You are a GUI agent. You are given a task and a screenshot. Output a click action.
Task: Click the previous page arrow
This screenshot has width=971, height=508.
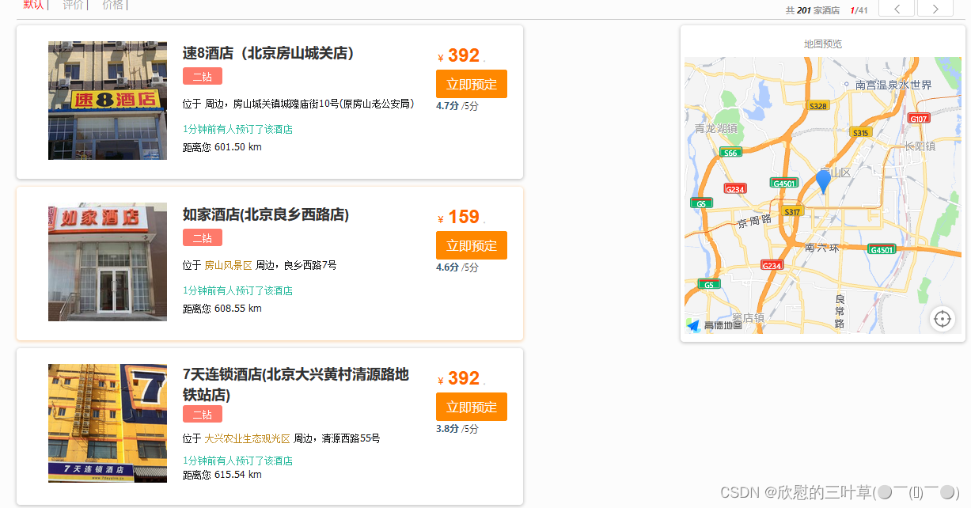click(x=896, y=9)
